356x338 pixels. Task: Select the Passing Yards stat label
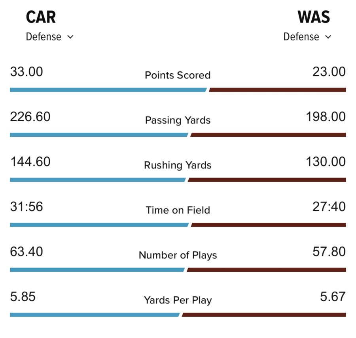pos(178,120)
